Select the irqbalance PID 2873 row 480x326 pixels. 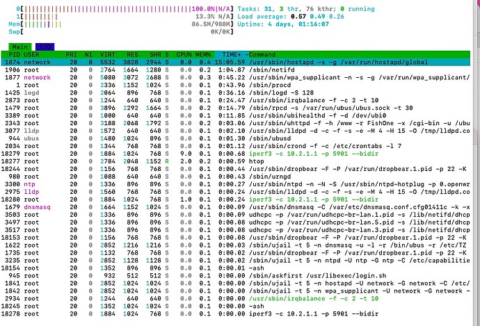click(235, 100)
